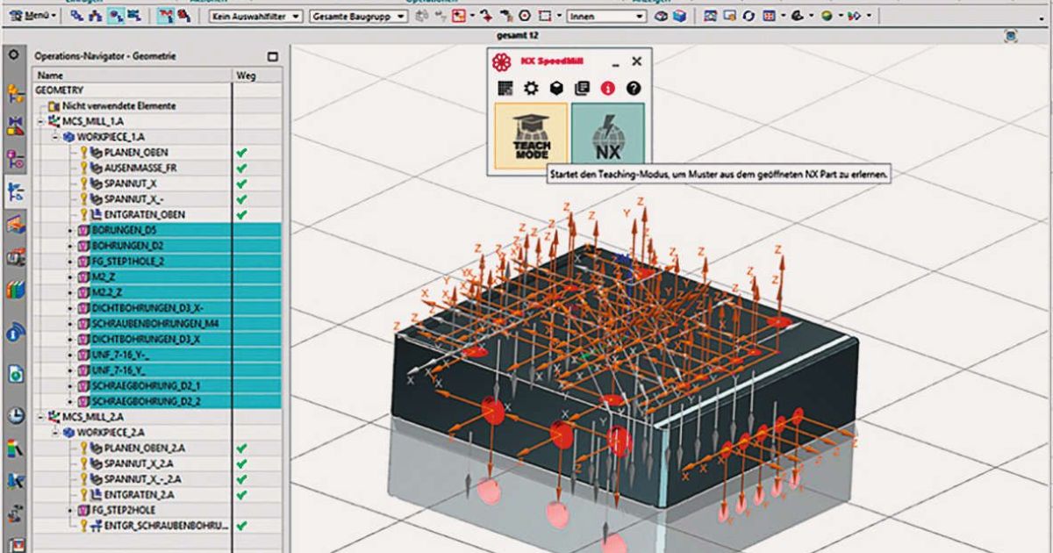The width and height of the screenshot is (1053, 553).
Task: Click the Name column header in navigator
Action: tap(50, 75)
